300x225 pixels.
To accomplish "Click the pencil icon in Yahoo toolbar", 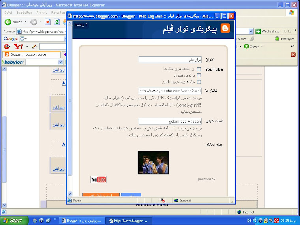I will point(34,47).
